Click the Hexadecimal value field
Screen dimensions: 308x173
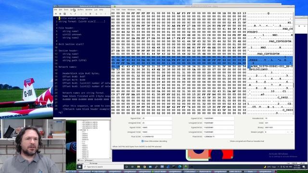tap(279, 119)
